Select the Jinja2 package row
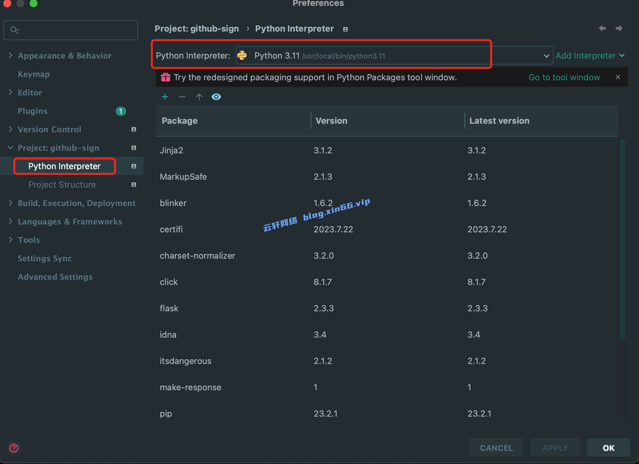The height and width of the screenshot is (464, 639). click(x=387, y=150)
